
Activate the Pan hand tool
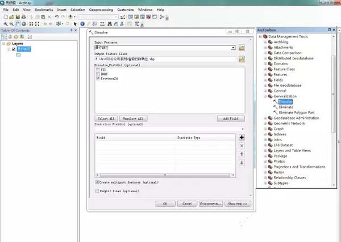point(18,24)
